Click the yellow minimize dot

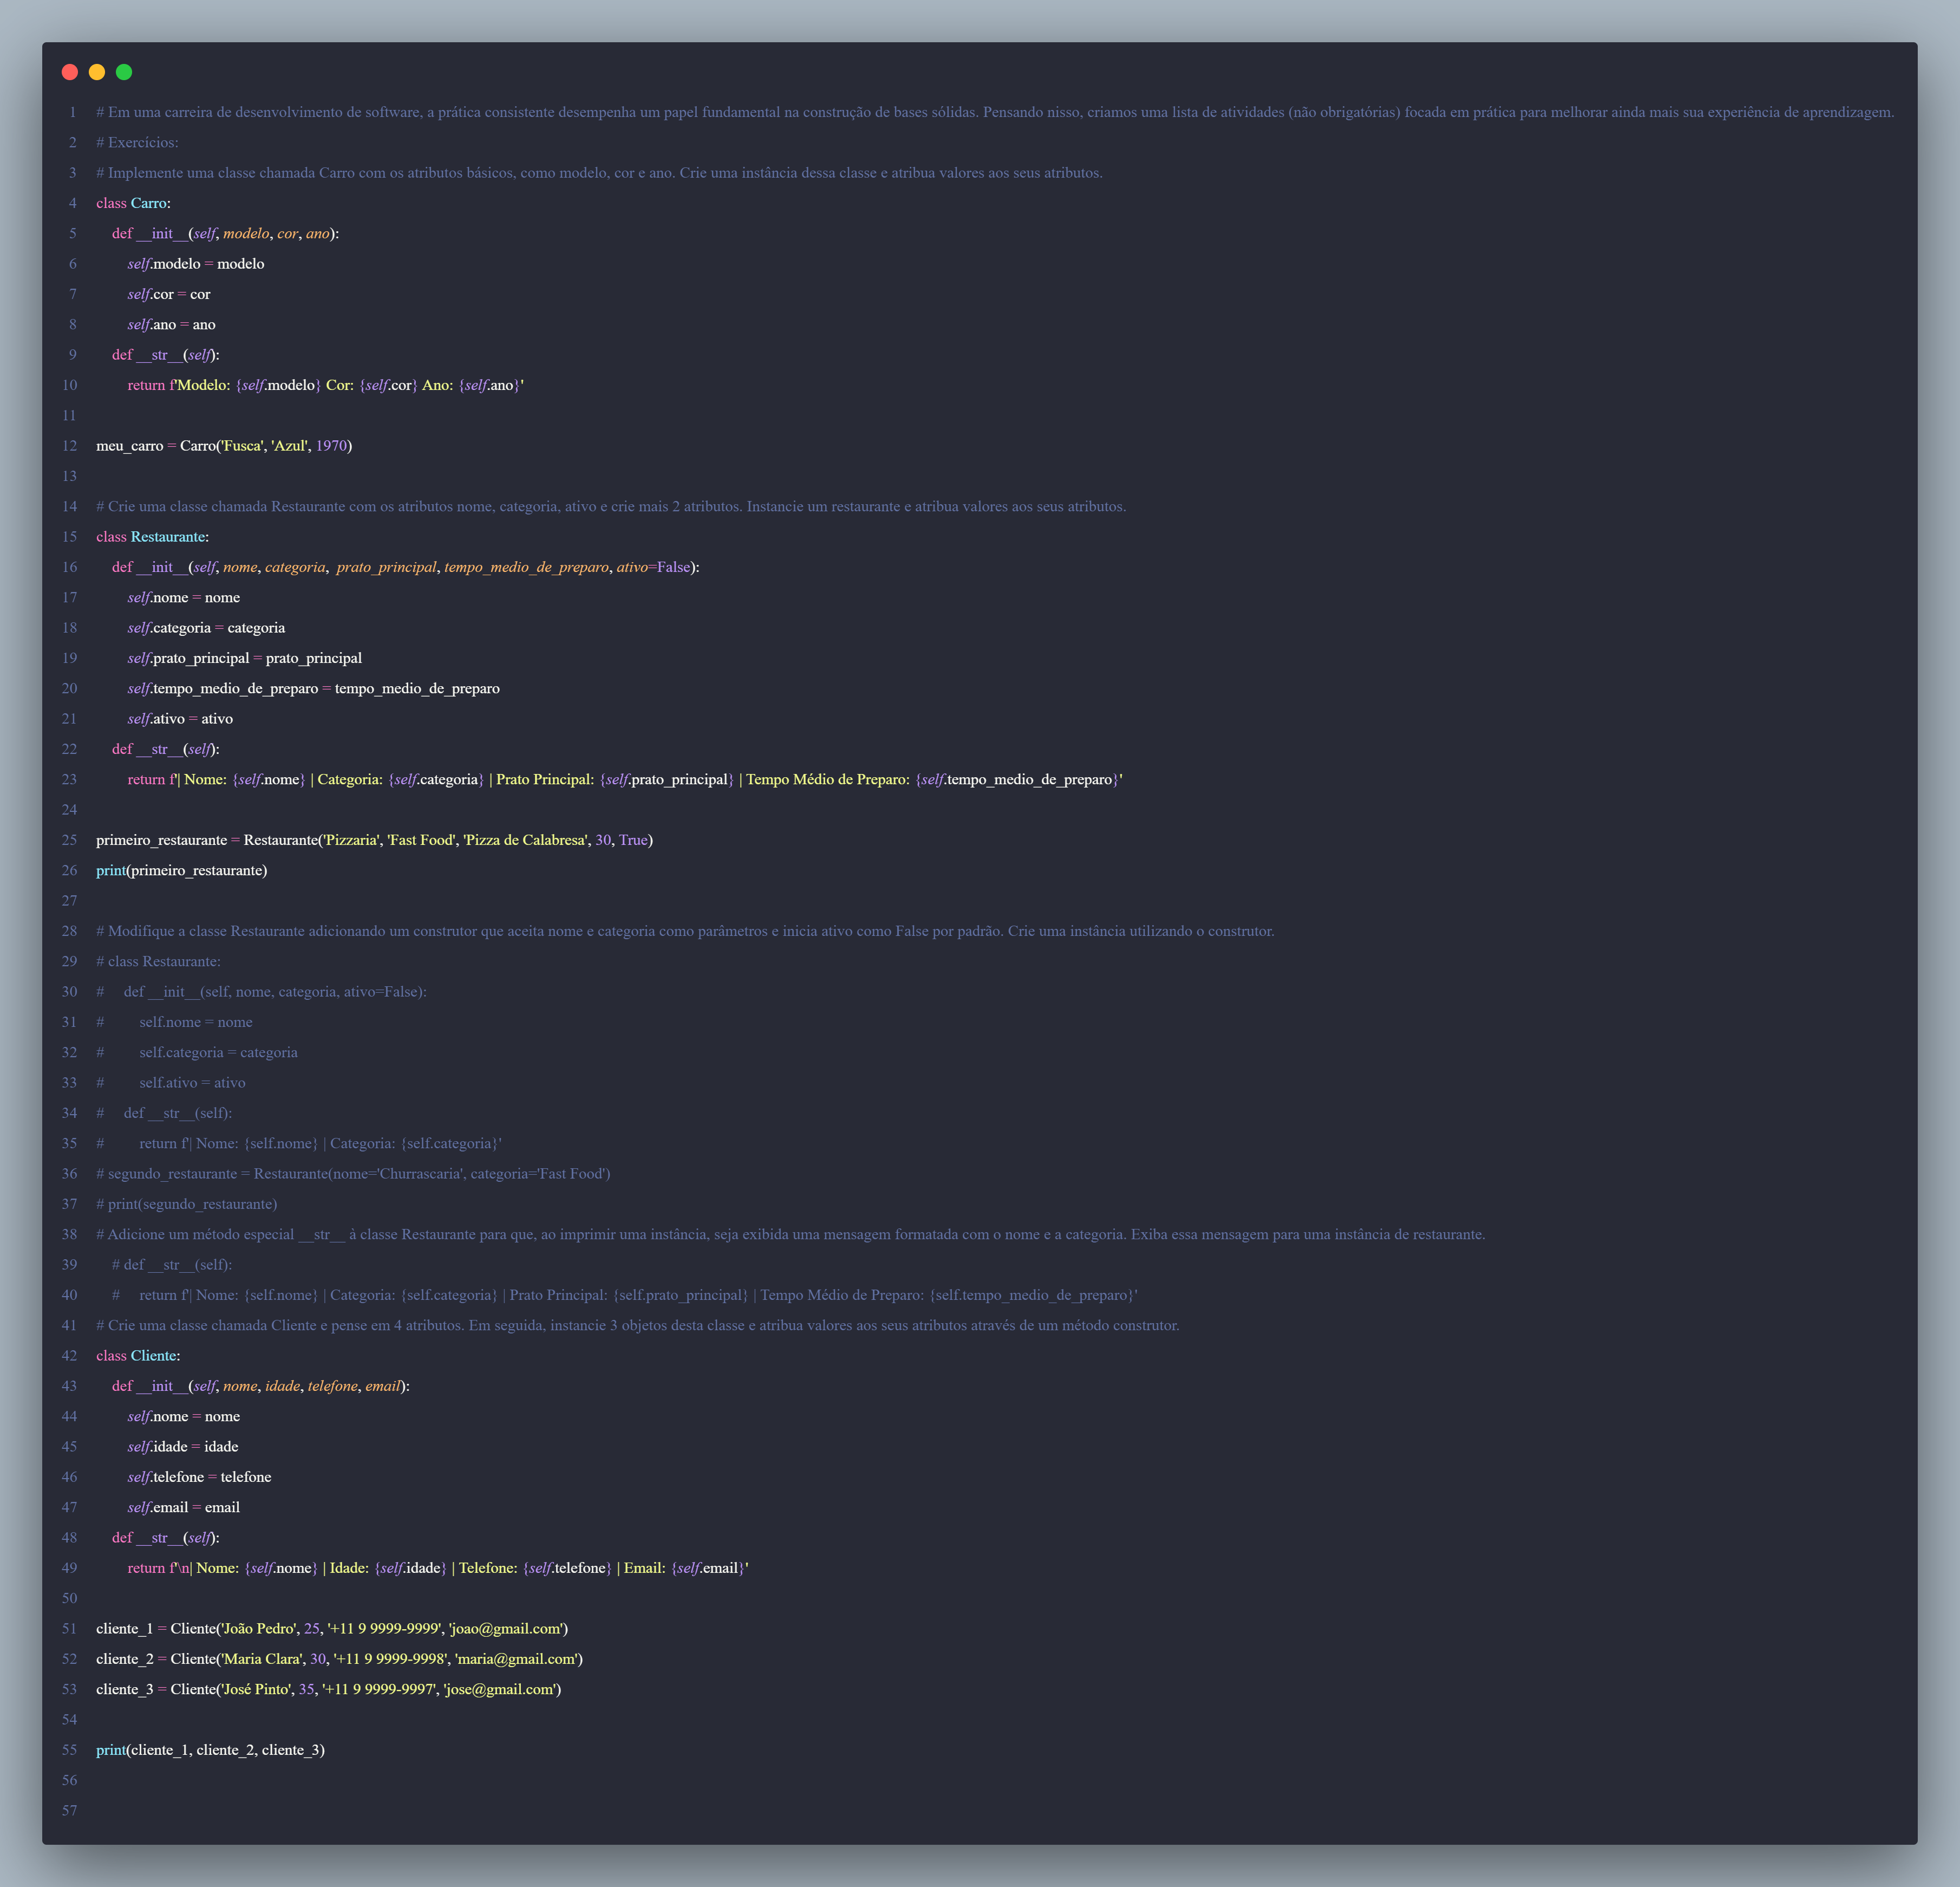click(x=97, y=72)
